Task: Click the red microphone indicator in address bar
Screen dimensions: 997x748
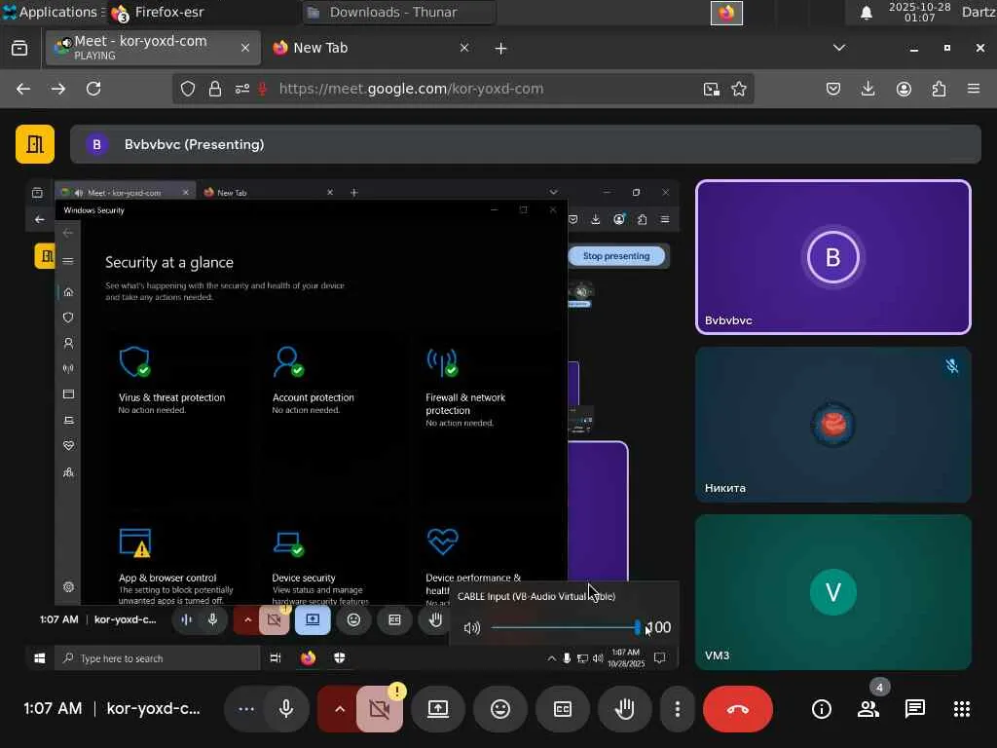Action: pyautogui.click(x=262, y=89)
